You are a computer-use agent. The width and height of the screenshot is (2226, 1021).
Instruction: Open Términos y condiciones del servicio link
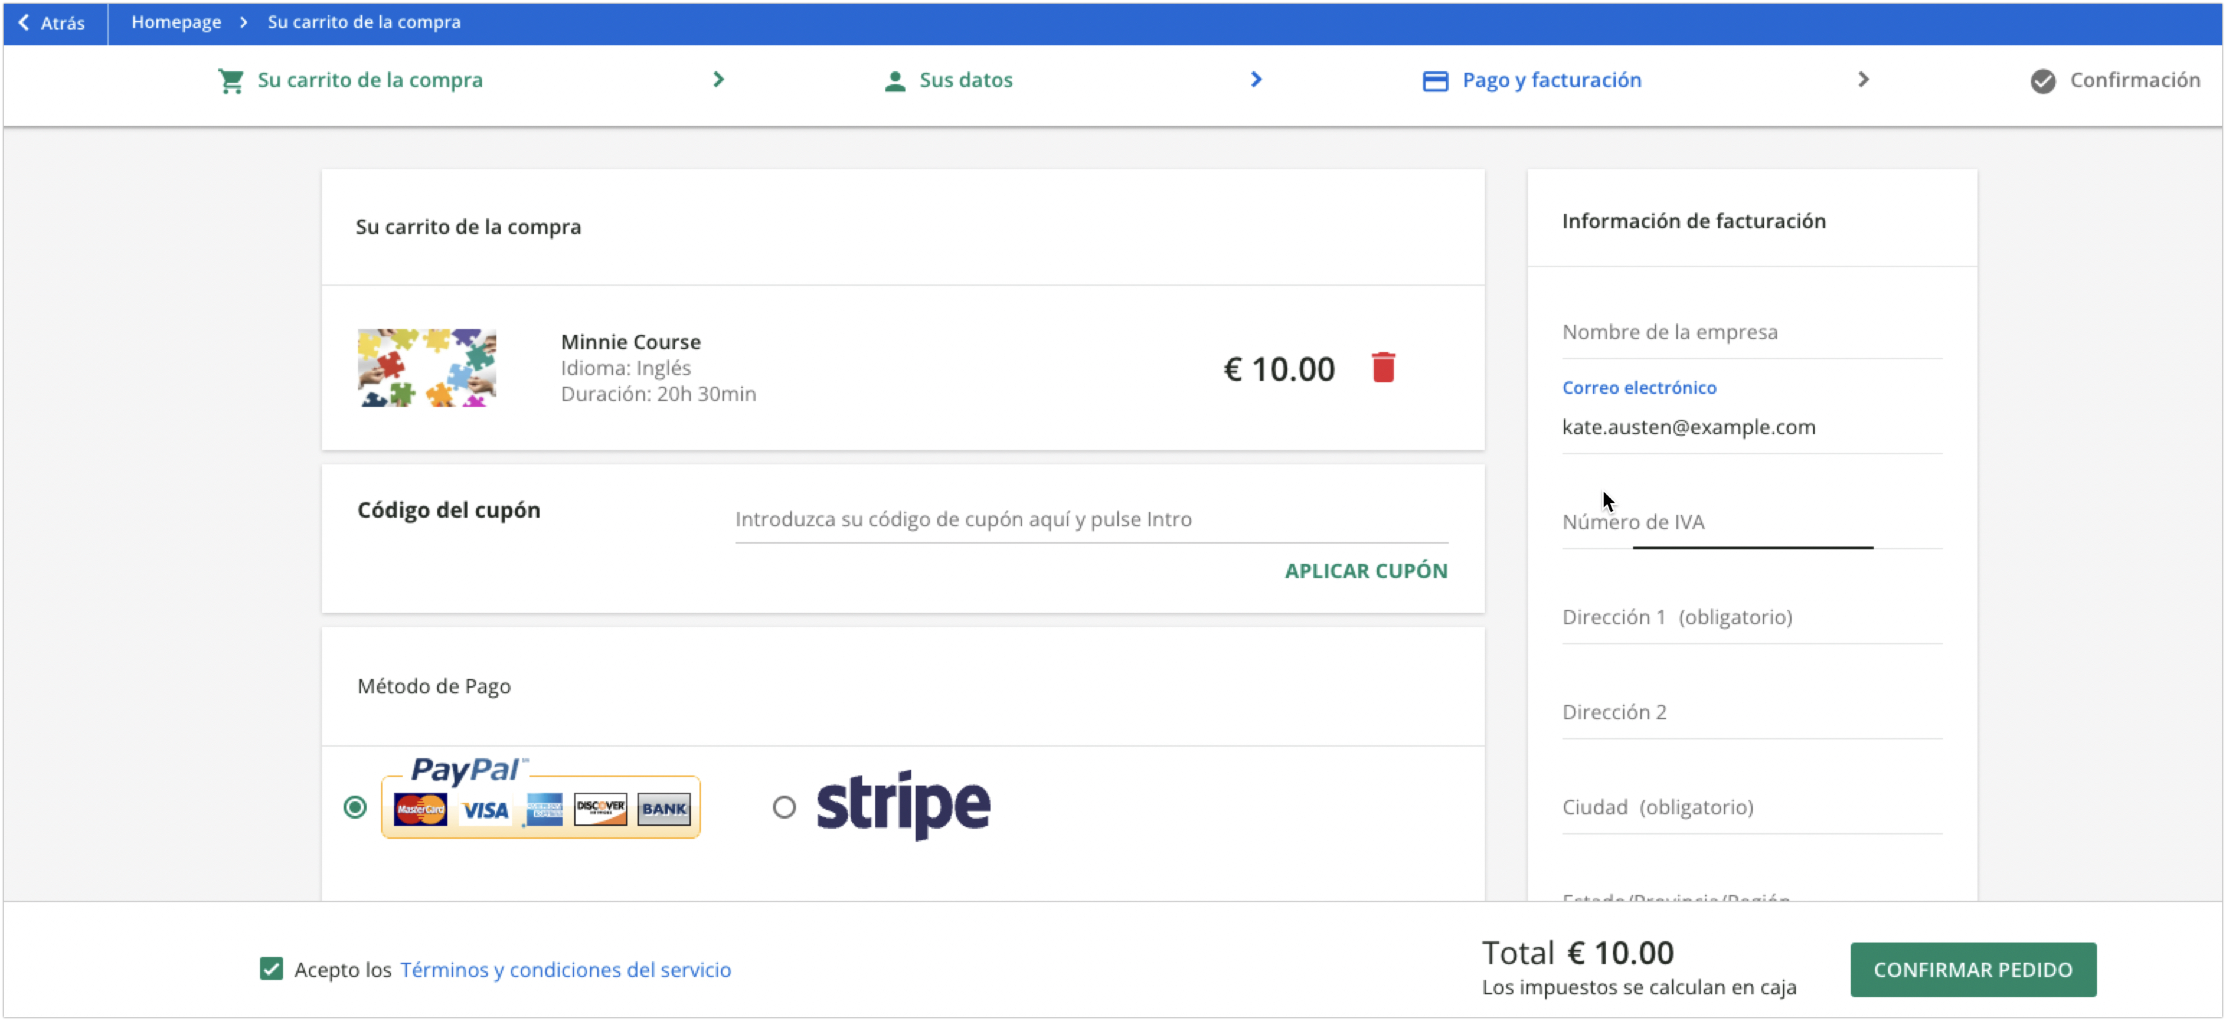coord(565,969)
